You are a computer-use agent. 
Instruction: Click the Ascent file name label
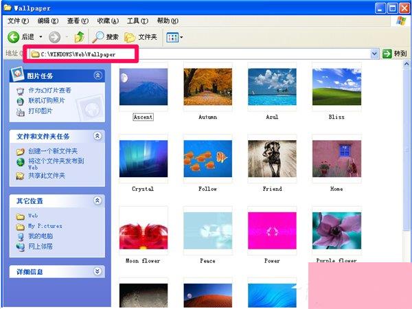(x=143, y=117)
